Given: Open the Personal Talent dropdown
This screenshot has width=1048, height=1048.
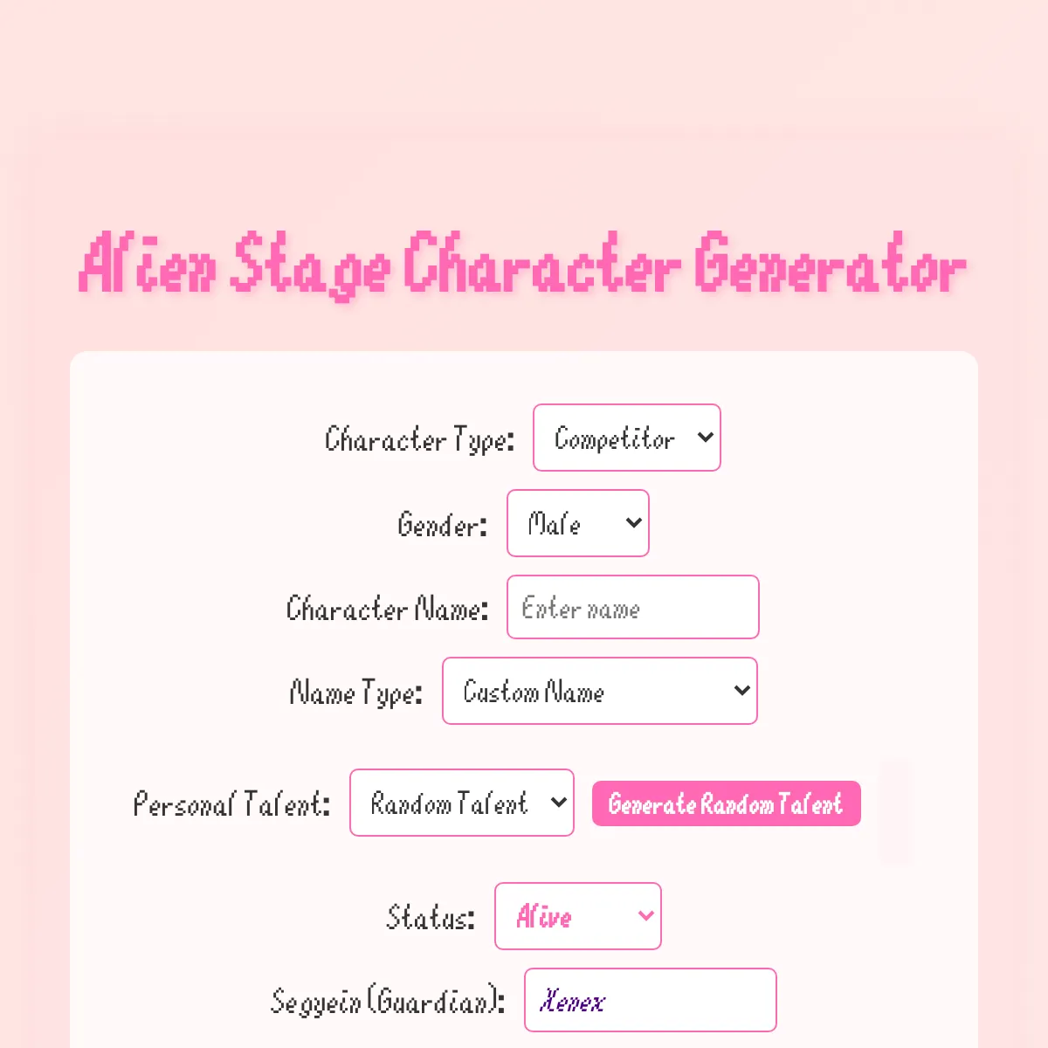Looking at the screenshot, I should pyautogui.click(x=461, y=803).
